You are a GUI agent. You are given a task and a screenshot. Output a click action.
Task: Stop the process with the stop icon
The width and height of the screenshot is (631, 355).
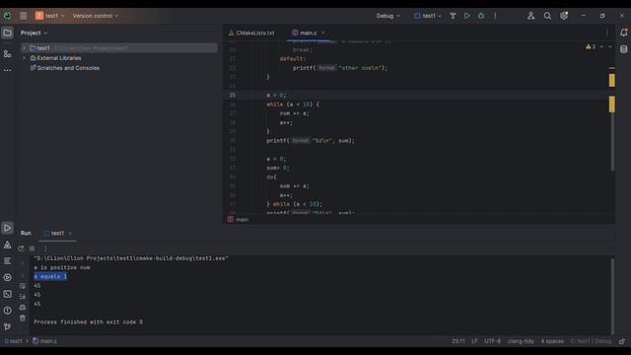click(x=33, y=248)
